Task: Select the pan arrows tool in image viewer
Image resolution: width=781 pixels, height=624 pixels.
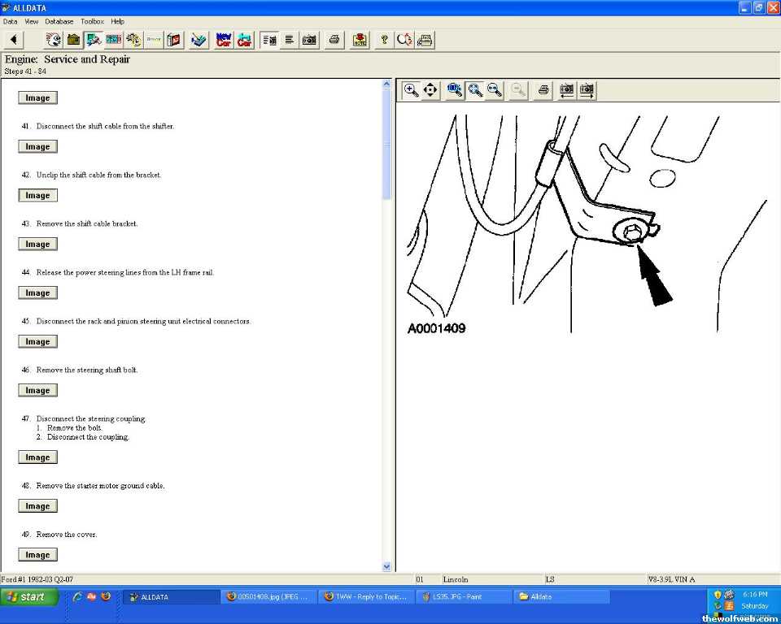Action: 431,90
